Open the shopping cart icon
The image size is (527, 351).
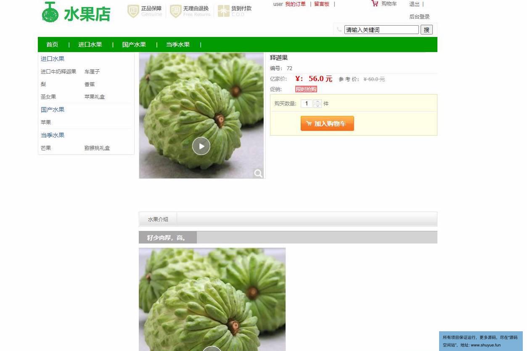pyautogui.click(x=375, y=3)
